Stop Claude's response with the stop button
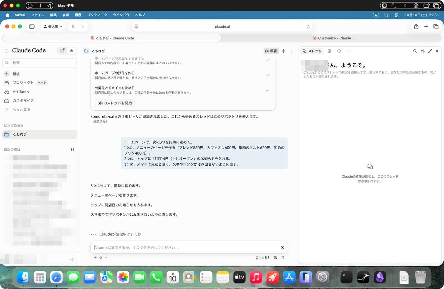The width and height of the screenshot is (444, 289). tap(282, 248)
